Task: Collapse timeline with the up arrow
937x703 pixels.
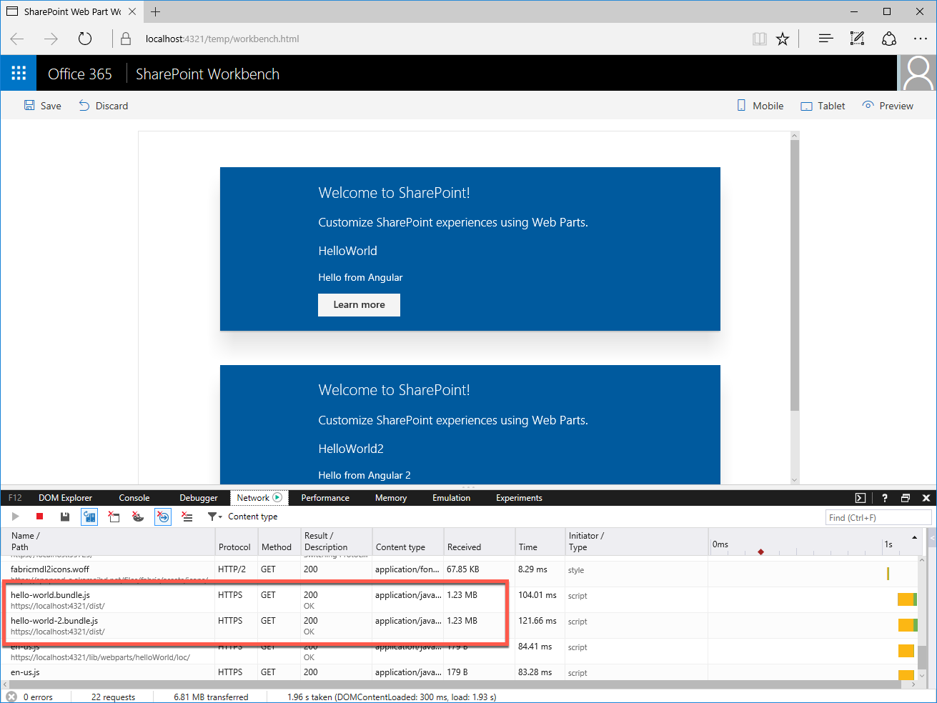Action: (x=914, y=537)
